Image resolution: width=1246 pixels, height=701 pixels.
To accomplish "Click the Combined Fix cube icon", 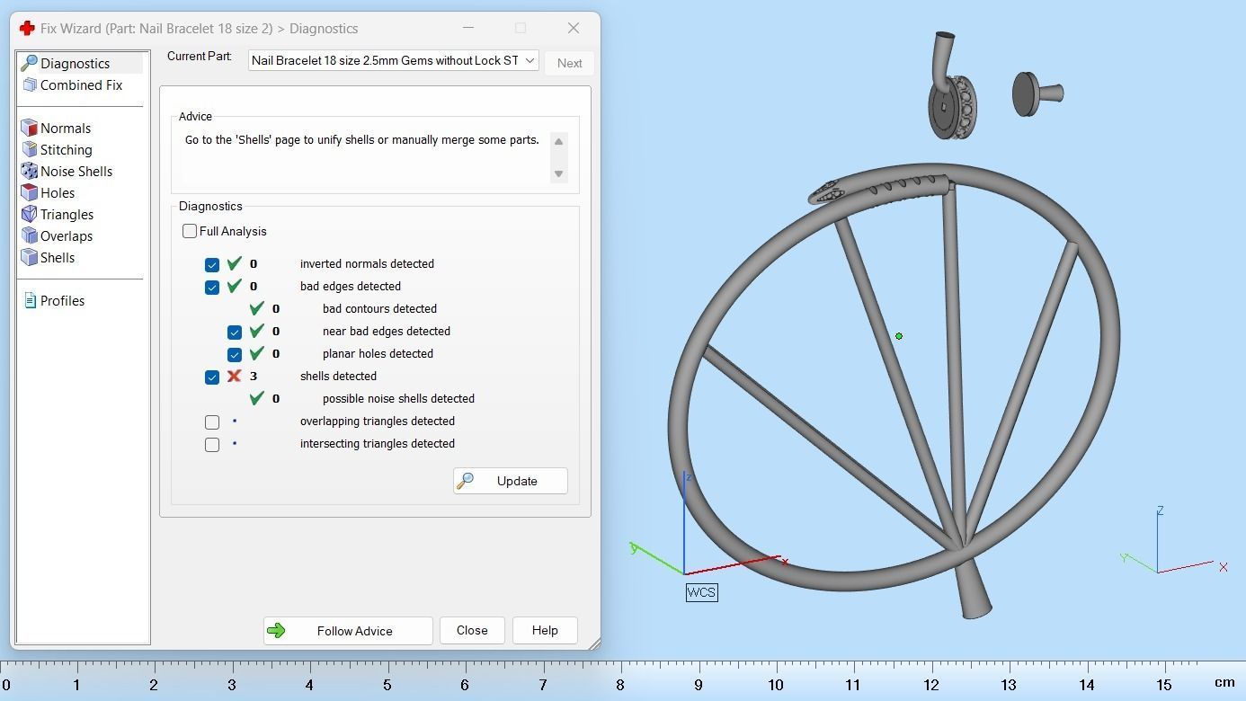I will (29, 84).
